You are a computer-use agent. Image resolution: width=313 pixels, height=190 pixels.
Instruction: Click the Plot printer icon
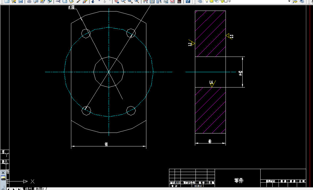point(29,1)
